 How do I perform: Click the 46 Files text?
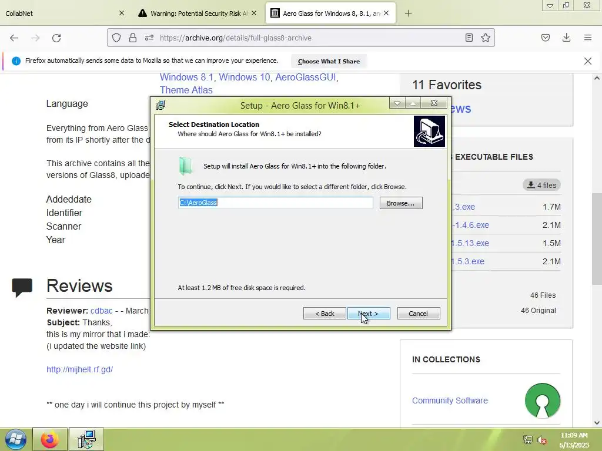pos(543,295)
